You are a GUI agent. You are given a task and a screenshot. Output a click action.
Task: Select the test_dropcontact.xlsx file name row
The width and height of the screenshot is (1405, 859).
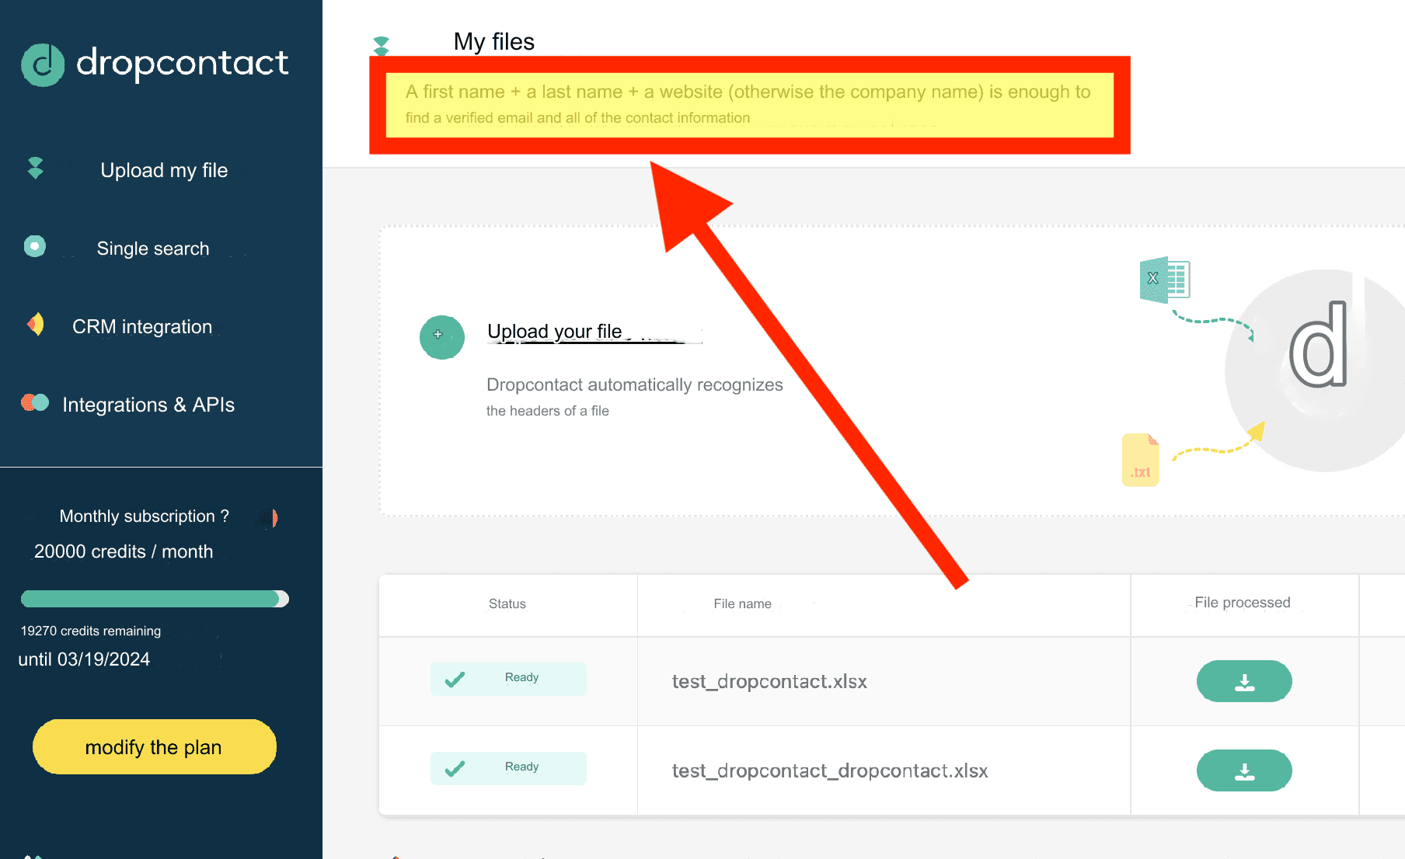click(x=769, y=681)
